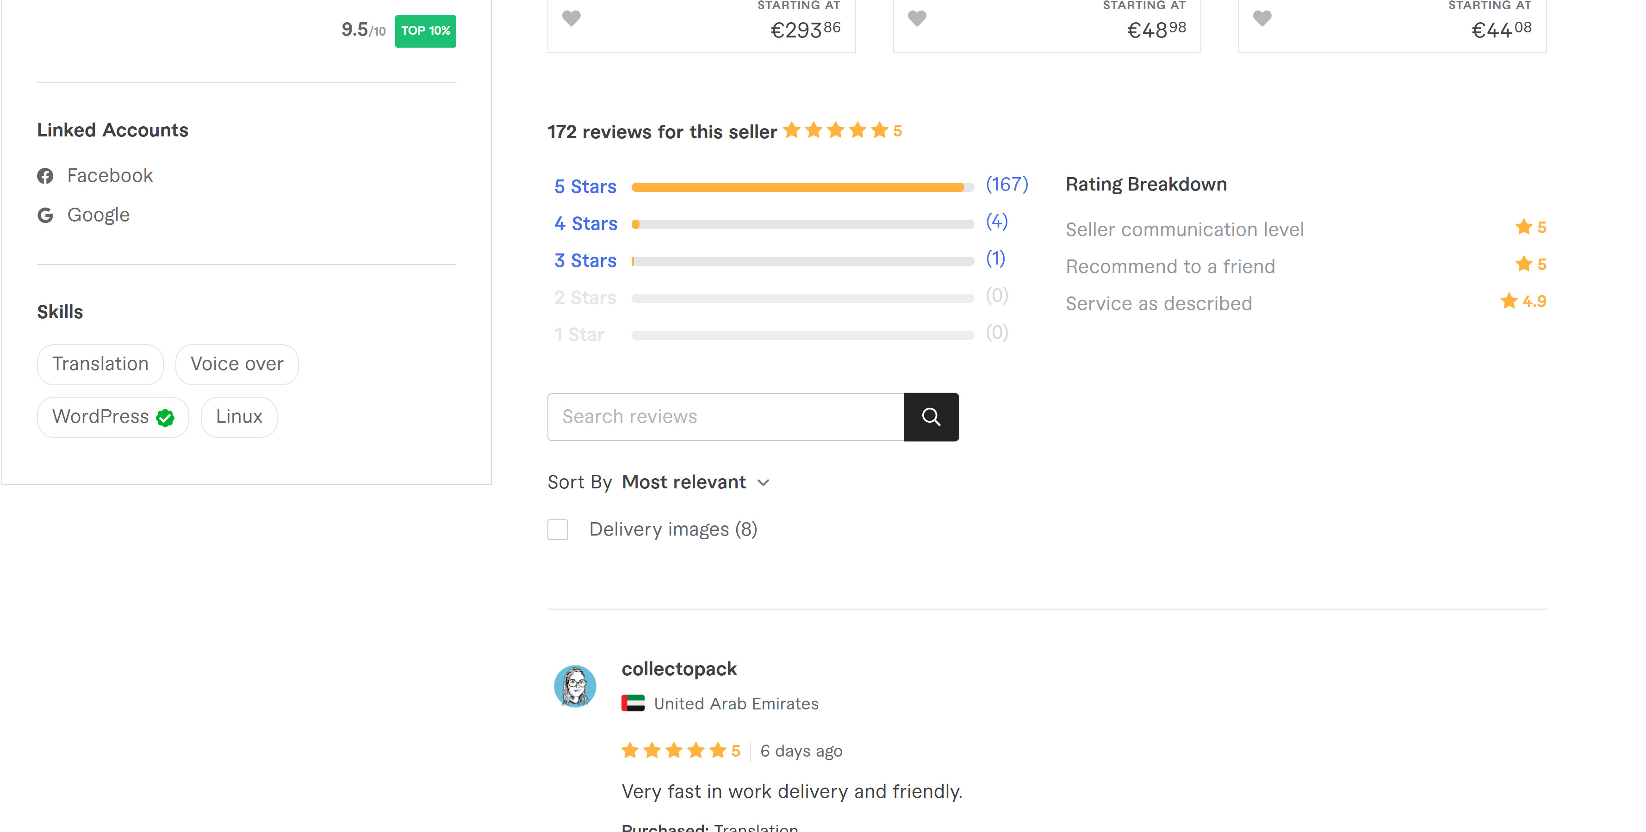Expand sort options with the chevron arrow

[764, 483]
